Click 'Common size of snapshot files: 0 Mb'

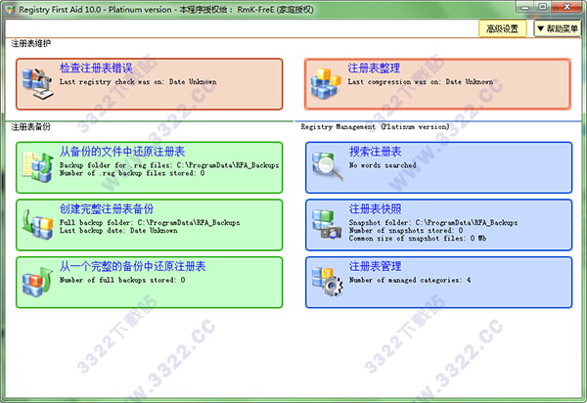coord(418,238)
